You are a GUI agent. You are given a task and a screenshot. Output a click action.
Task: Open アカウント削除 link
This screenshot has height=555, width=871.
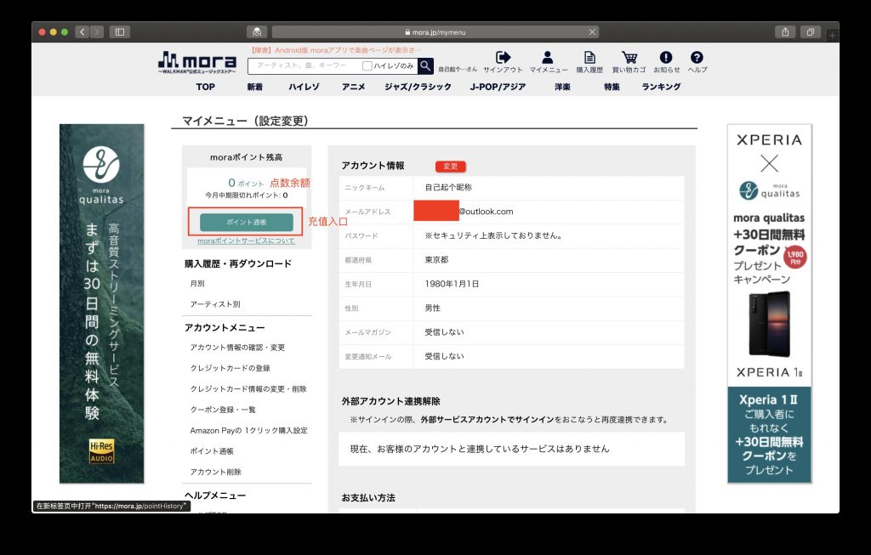215,472
